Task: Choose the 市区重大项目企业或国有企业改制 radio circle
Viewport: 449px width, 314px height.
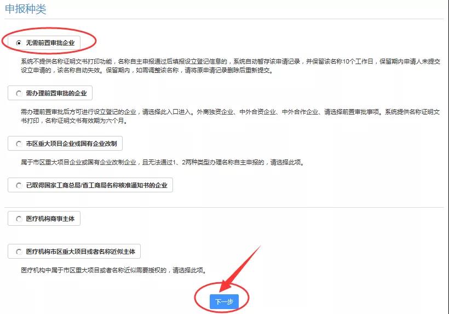Action: (x=19, y=144)
